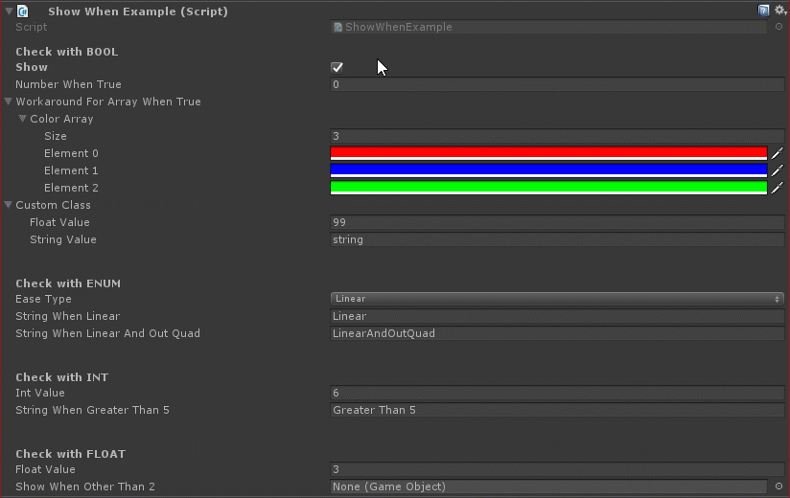Click the Element 2 label
This screenshot has width=790, height=498.
point(71,188)
